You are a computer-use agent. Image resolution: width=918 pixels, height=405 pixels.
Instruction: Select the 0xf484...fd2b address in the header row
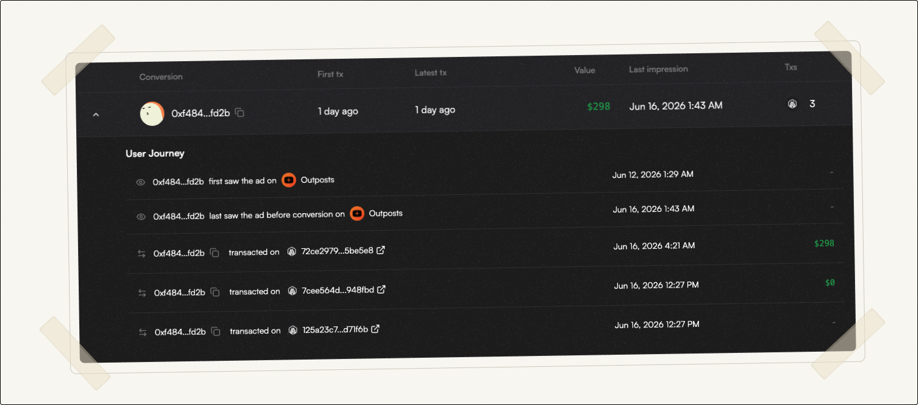pyautogui.click(x=200, y=113)
